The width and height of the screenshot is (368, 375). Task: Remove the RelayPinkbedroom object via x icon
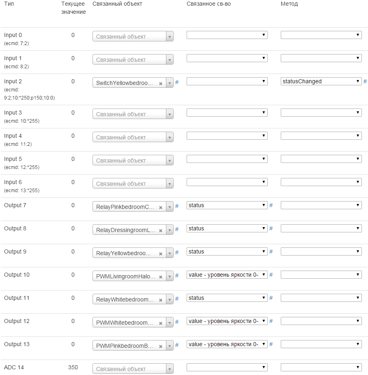pyautogui.click(x=161, y=207)
